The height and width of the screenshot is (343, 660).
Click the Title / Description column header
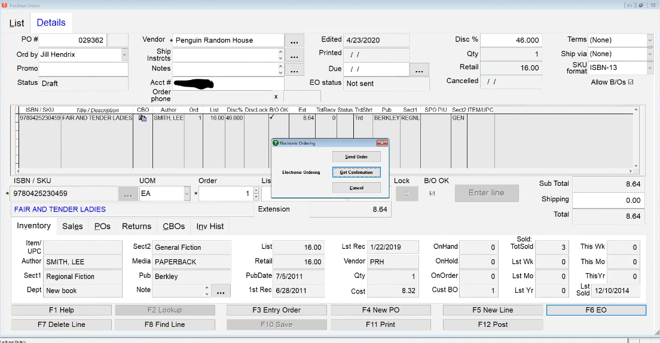(97, 111)
